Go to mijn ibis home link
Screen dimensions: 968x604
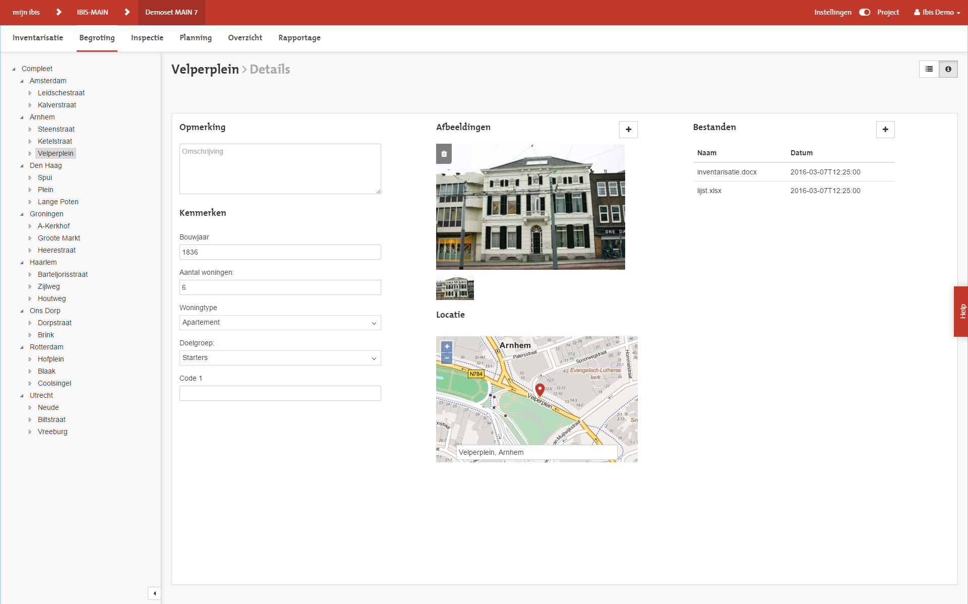[26, 12]
